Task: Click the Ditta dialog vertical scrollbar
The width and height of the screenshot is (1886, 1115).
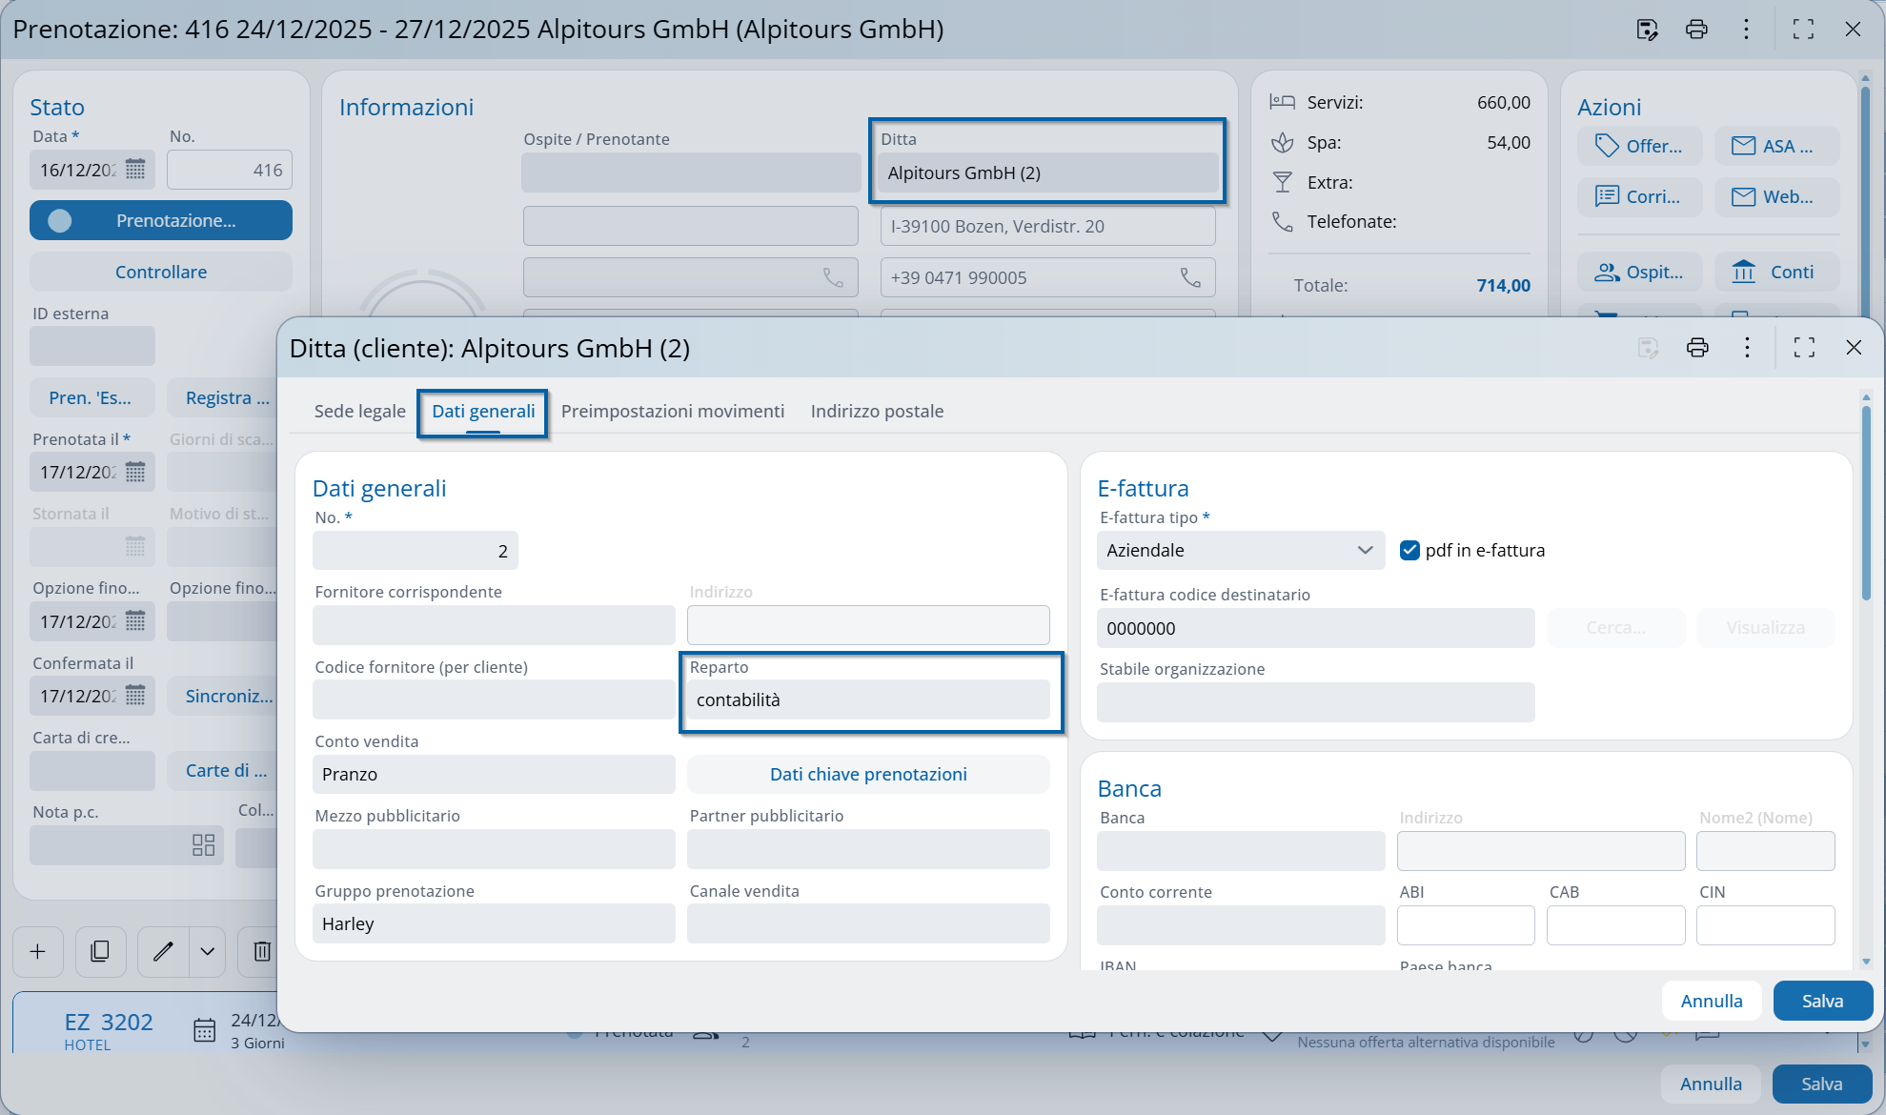Action: (1865, 505)
